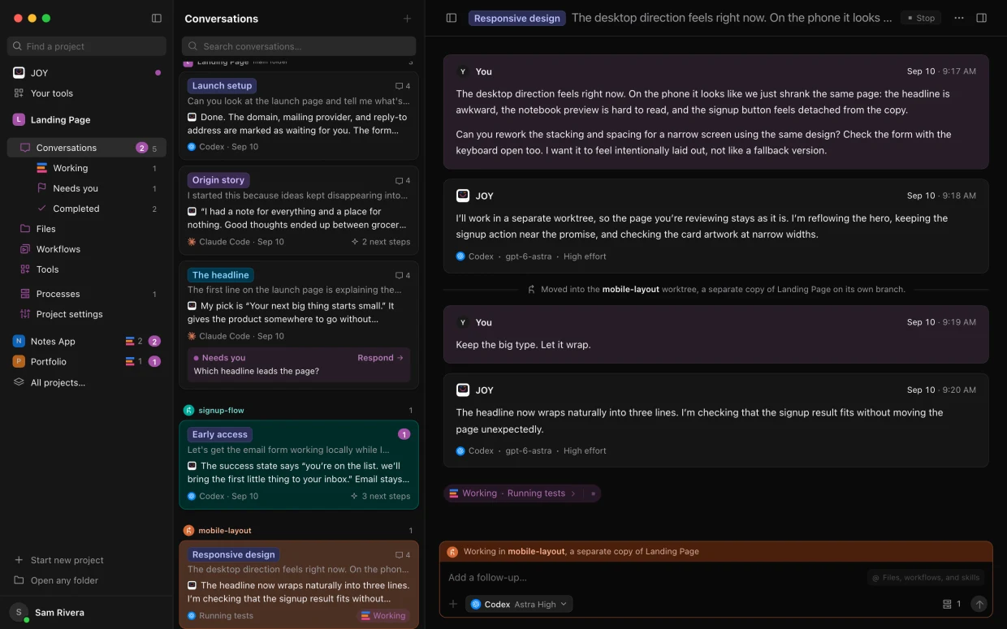1007x629 pixels.
Task: Open the Responsive design conversation card
Action: [x=299, y=584]
